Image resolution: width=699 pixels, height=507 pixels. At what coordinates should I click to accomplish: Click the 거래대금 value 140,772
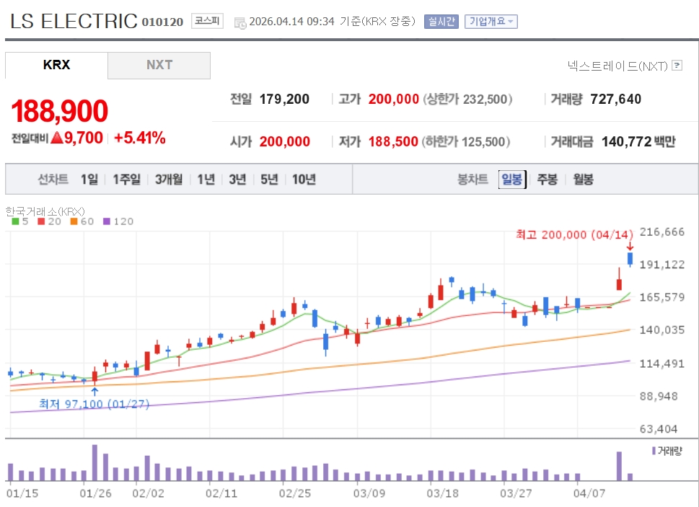pos(627,141)
